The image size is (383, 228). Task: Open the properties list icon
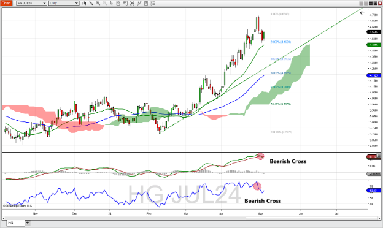(153, 3)
